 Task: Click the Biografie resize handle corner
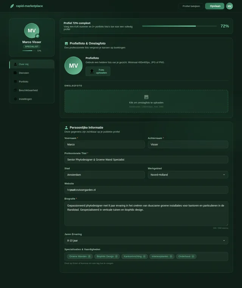[x=227, y=225]
